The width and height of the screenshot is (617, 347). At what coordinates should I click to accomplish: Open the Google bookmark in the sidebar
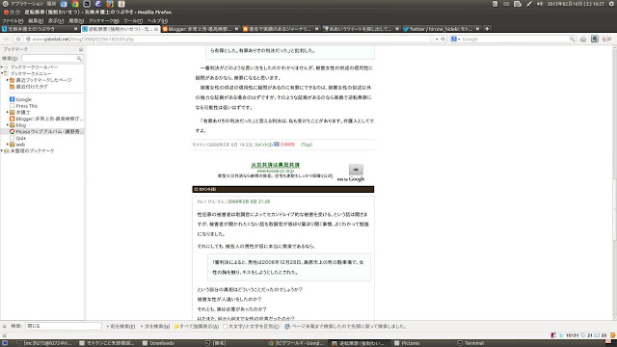click(23, 99)
